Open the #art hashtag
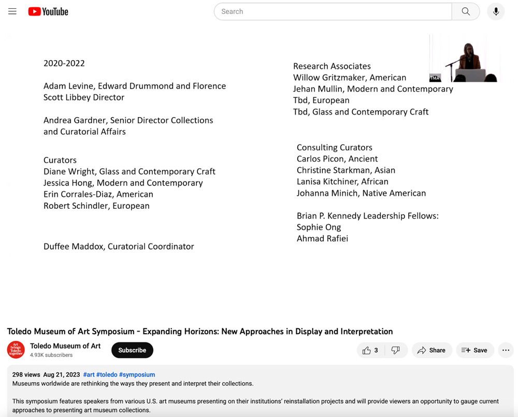Screen dimensions: 518x417 89,375
